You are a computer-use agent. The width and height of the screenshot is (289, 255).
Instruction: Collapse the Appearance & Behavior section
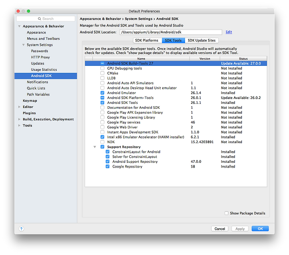click(x=19, y=26)
